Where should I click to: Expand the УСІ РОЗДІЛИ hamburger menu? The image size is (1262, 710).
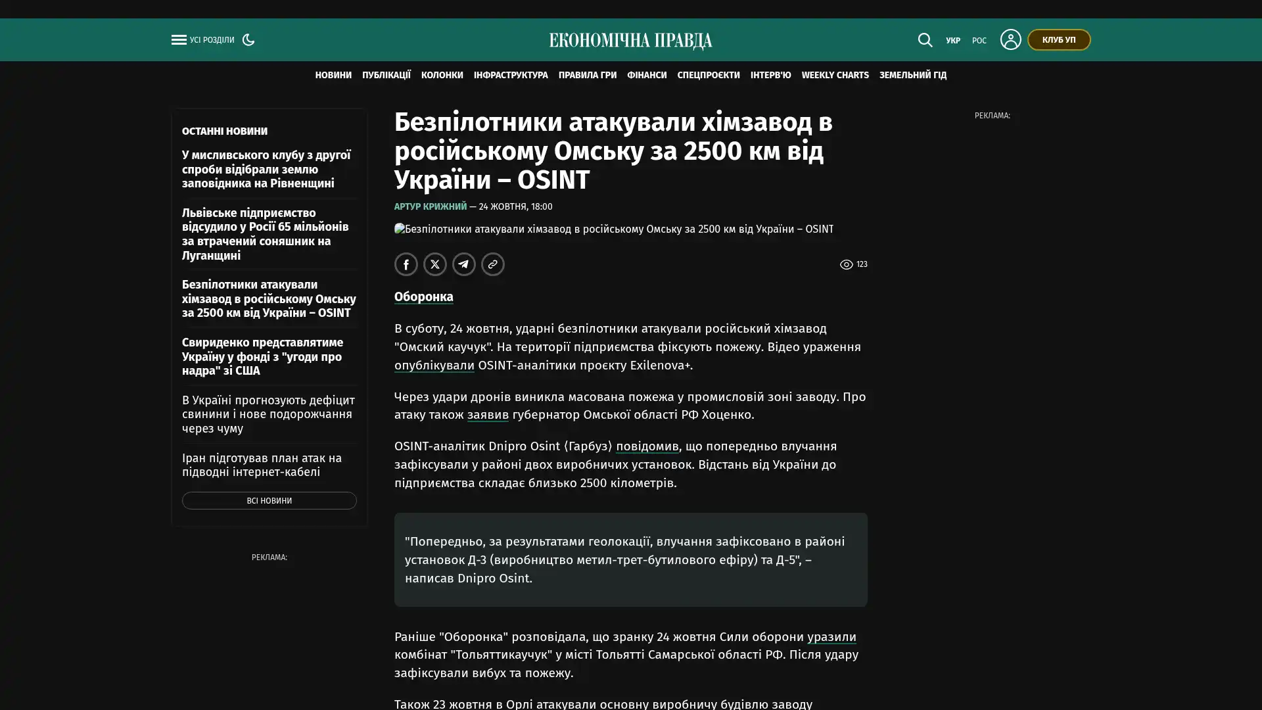(202, 40)
